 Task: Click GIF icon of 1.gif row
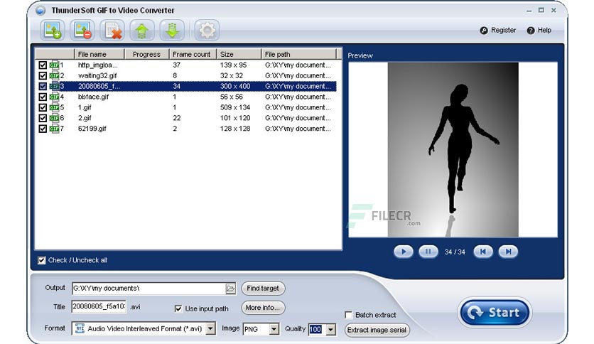[55, 107]
